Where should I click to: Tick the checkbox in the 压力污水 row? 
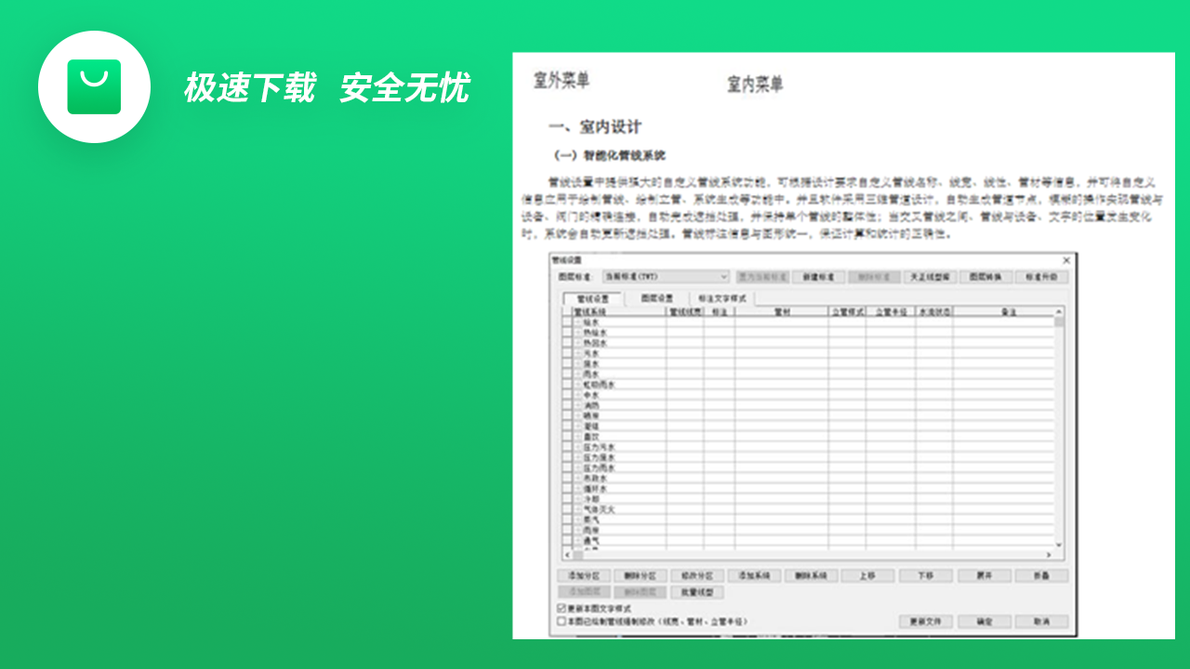click(x=567, y=447)
